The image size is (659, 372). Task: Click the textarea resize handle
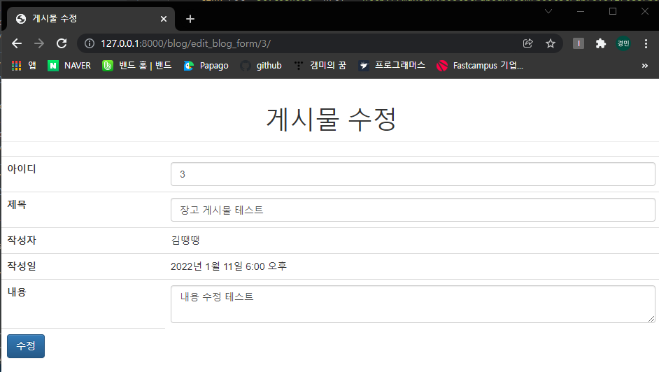(651, 319)
